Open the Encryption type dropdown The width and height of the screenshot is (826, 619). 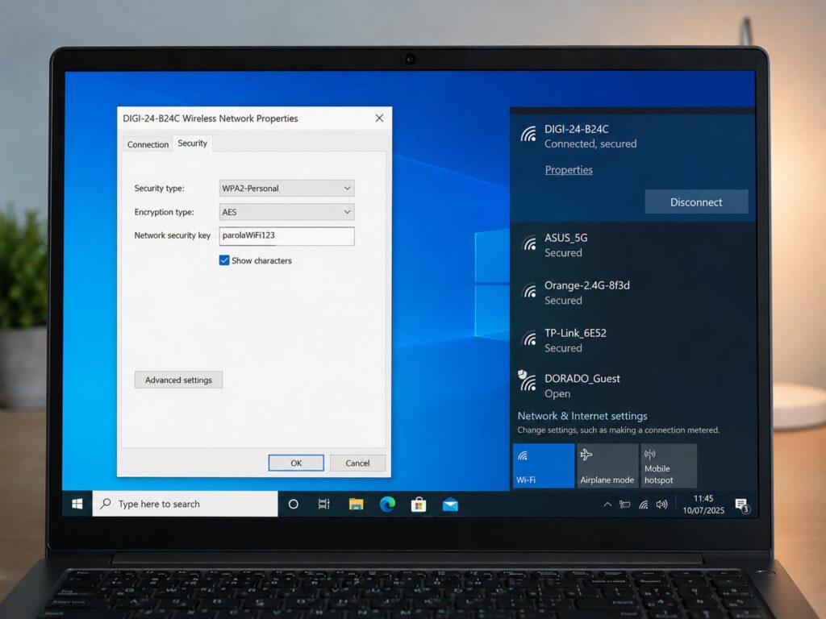(286, 212)
